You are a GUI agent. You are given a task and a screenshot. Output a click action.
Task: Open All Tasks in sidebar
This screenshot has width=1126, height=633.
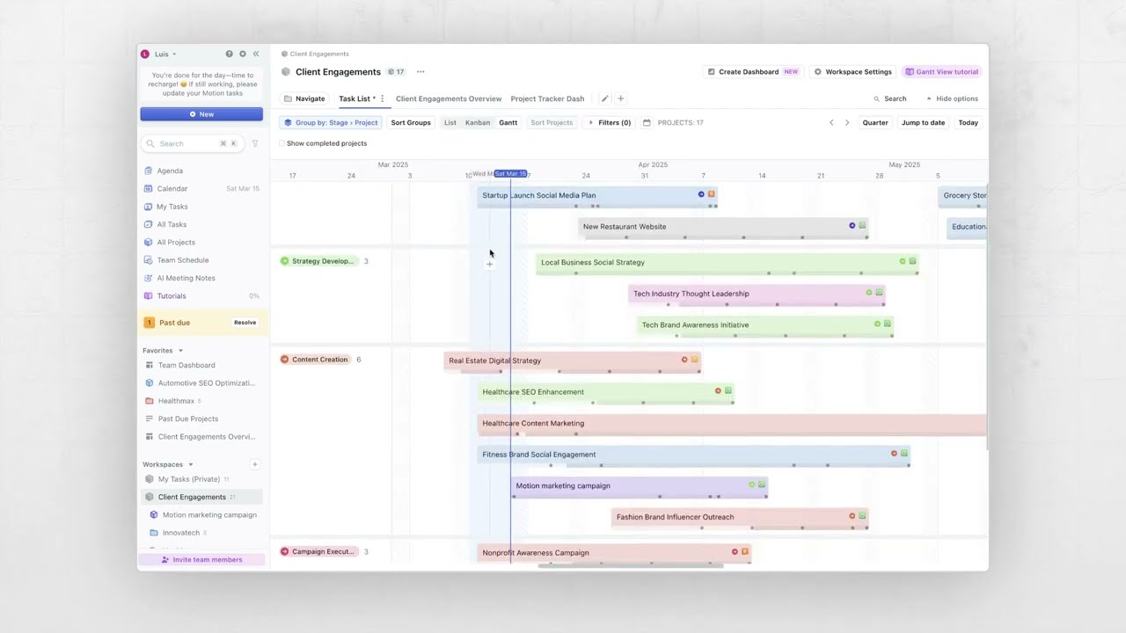point(171,224)
